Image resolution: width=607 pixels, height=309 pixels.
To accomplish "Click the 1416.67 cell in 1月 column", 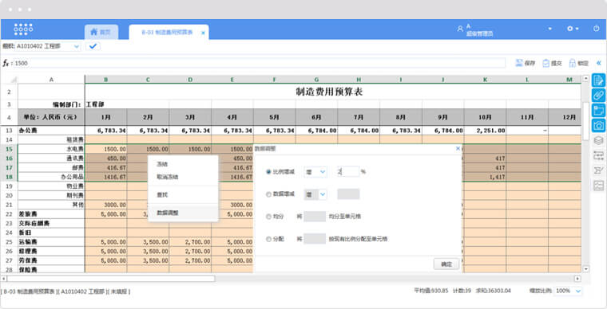I will tap(105, 177).
